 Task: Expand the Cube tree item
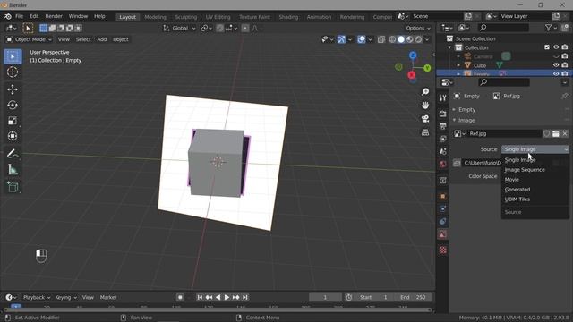(x=458, y=65)
